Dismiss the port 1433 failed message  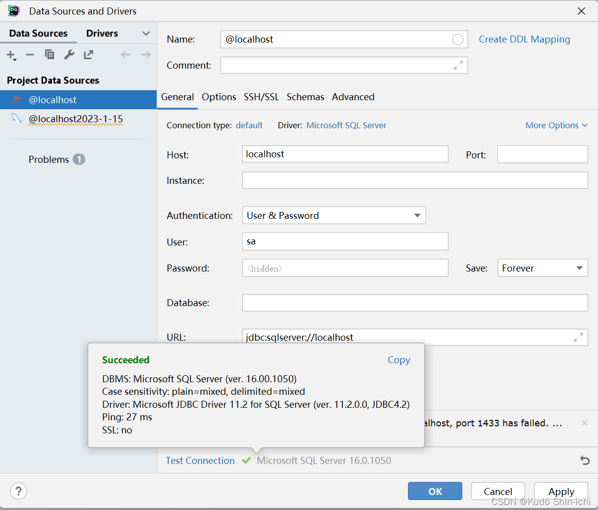tap(584, 423)
